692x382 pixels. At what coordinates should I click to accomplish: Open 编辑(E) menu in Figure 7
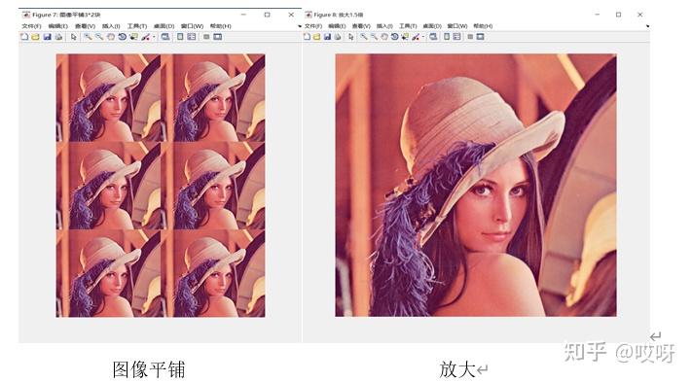(58, 26)
